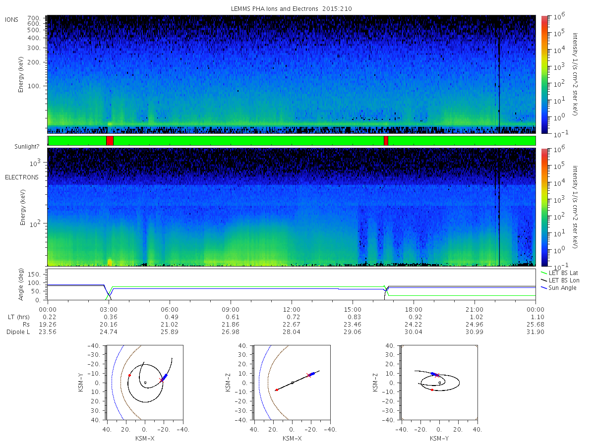This screenshot has height=446, width=595.
Task: Select the Rs value "22.67"
Action: [292, 324]
